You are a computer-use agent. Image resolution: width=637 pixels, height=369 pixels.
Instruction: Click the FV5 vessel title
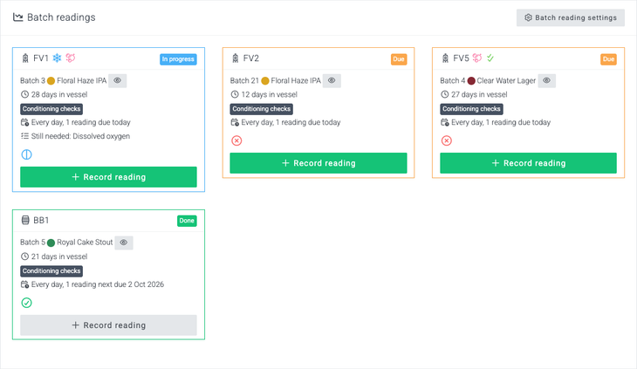[x=461, y=58]
